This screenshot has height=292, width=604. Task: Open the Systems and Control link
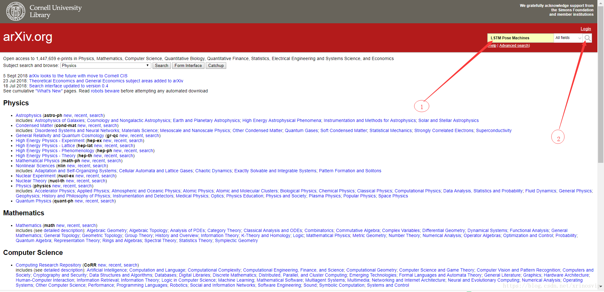coord(388,285)
